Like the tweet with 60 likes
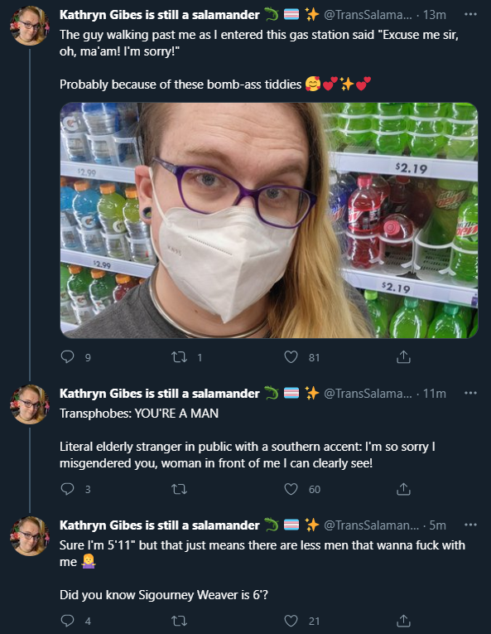The image size is (491, 634). [x=291, y=489]
